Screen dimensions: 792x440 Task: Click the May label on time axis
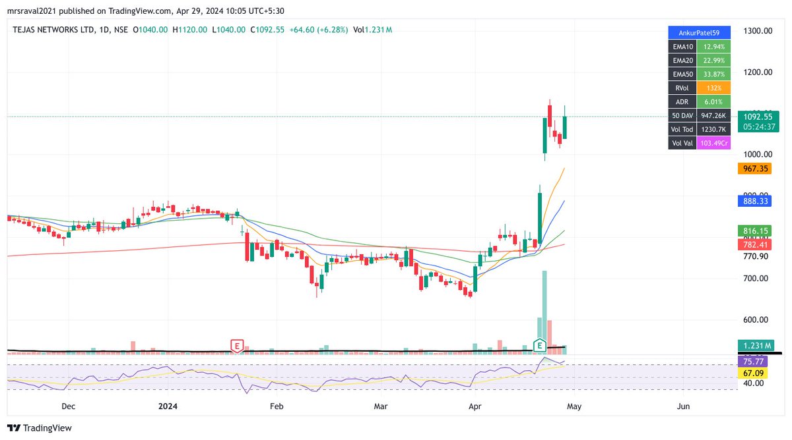point(573,407)
